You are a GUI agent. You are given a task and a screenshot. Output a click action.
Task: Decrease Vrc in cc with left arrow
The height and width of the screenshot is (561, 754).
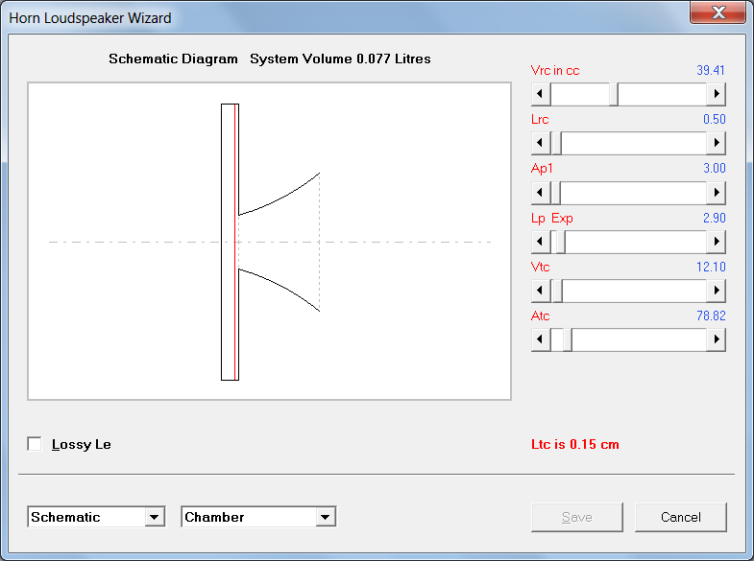[x=541, y=94]
